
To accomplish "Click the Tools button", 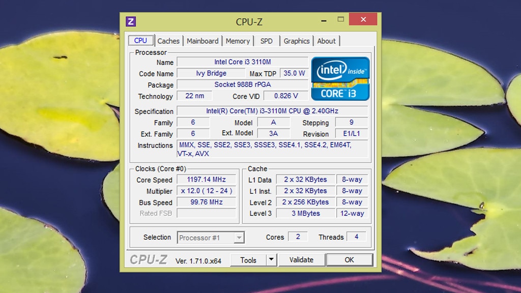I will coord(249,259).
